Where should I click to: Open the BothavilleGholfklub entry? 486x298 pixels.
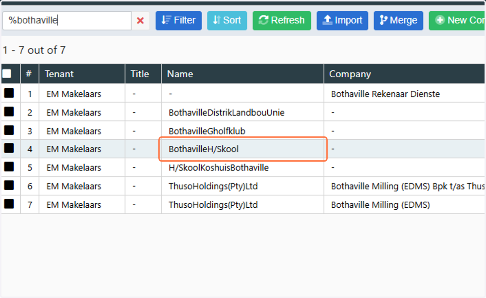[x=207, y=131]
